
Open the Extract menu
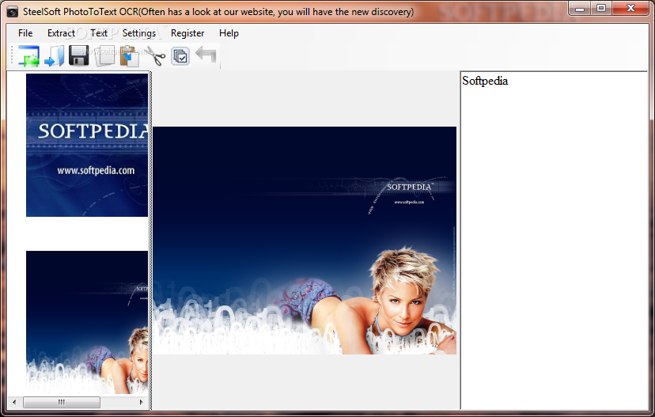click(x=61, y=33)
